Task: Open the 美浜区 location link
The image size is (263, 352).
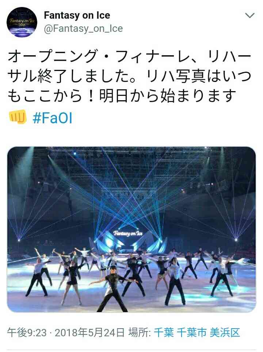Action: 225,333
